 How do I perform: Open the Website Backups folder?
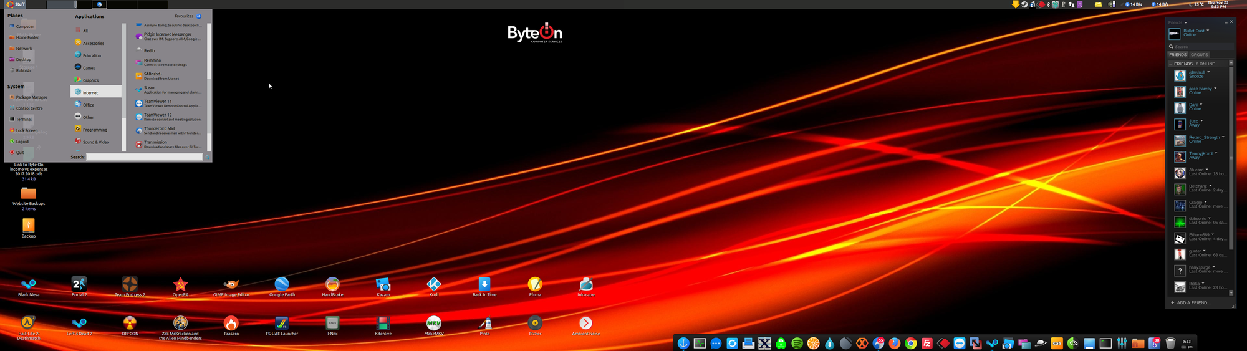coord(29,194)
